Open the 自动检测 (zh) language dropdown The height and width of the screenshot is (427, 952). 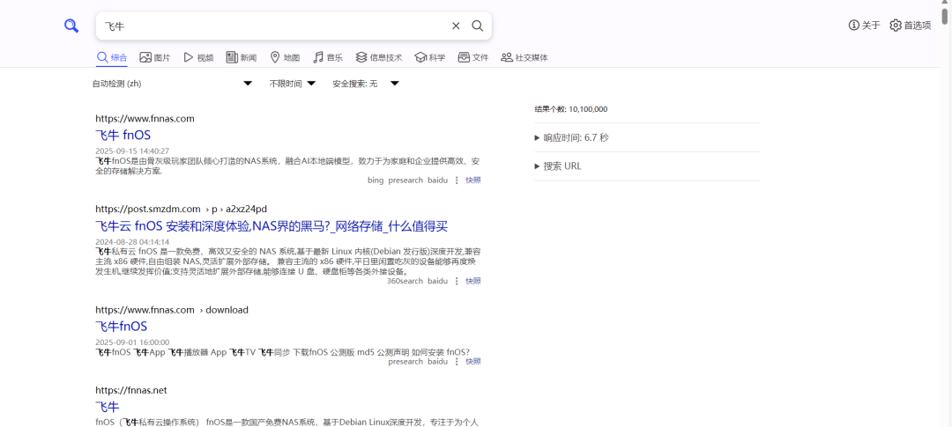[x=173, y=84]
